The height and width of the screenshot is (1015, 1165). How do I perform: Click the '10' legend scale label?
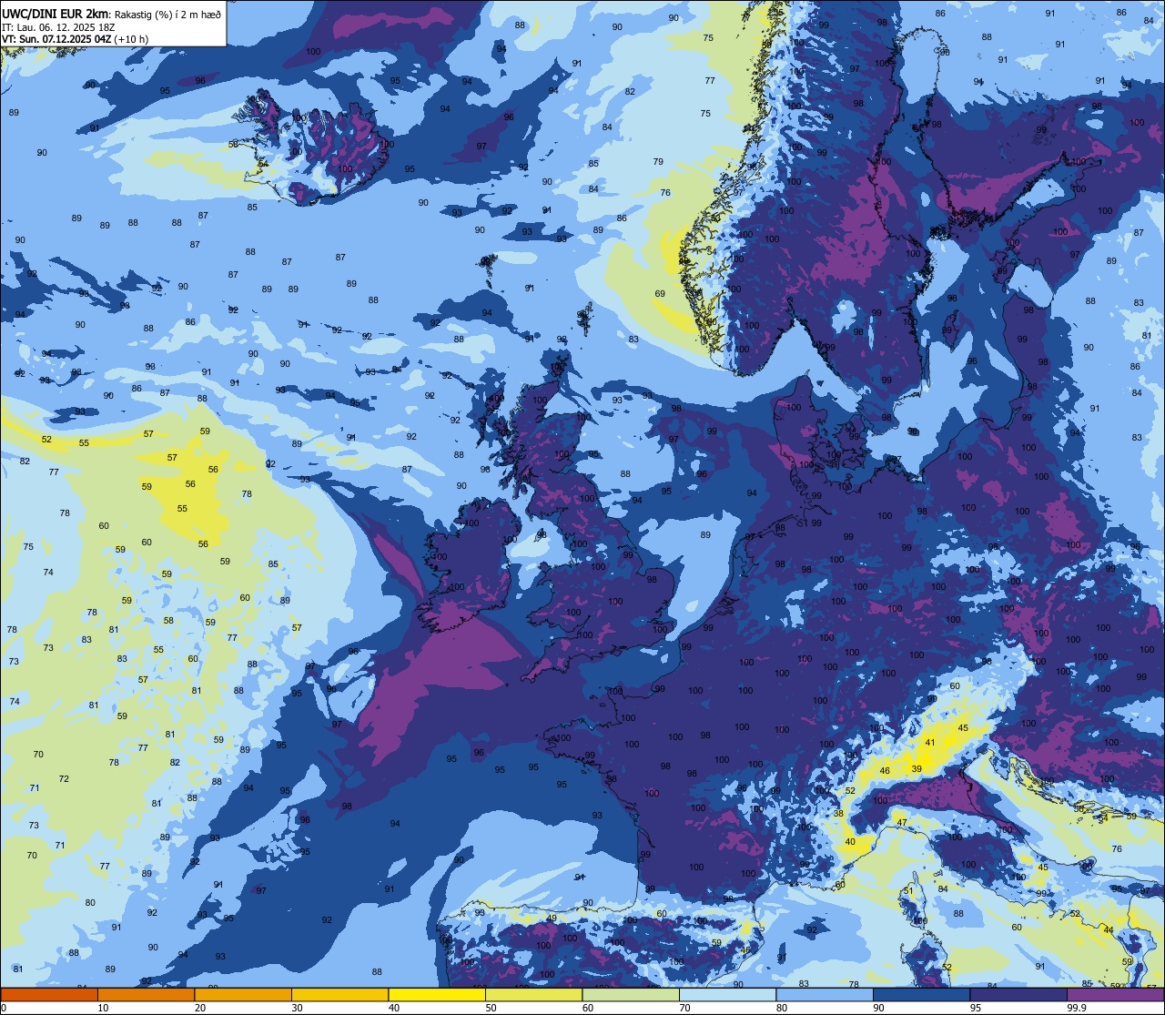point(103,1008)
